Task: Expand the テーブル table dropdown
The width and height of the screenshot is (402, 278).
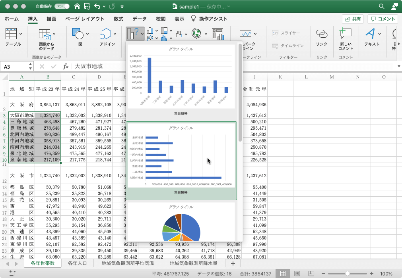Action: click(x=21, y=34)
